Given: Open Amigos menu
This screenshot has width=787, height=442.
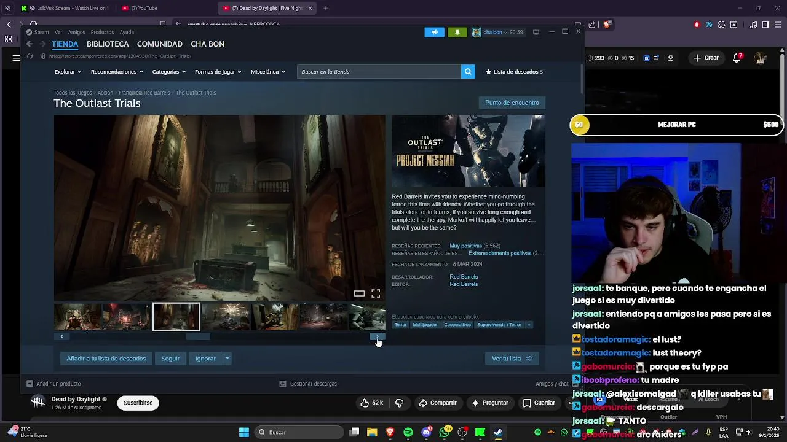Looking at the screenshot, I should pyautogui.click(x=76, y=32).
